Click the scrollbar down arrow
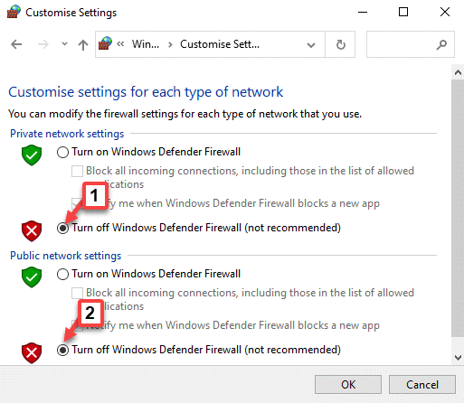This screenshot has height=403, width=464. pyautogui.click(x=458, y=358)
